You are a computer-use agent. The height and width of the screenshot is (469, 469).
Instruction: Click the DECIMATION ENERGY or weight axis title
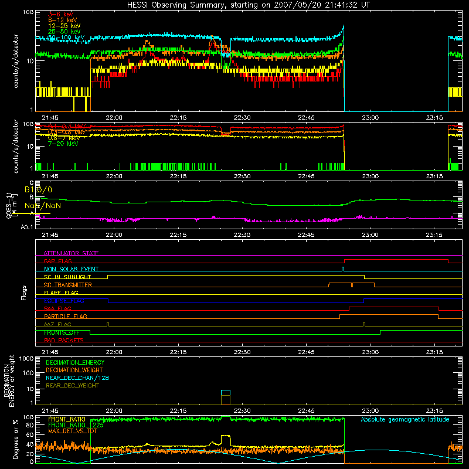(9, 380)
